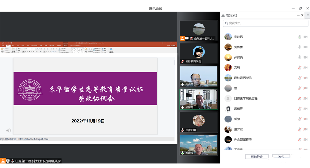Click the side hamburger menu icon
Image resolution: width=310 pixels, height=168 pixels.
pyautogui.click(x=308, y=15)
